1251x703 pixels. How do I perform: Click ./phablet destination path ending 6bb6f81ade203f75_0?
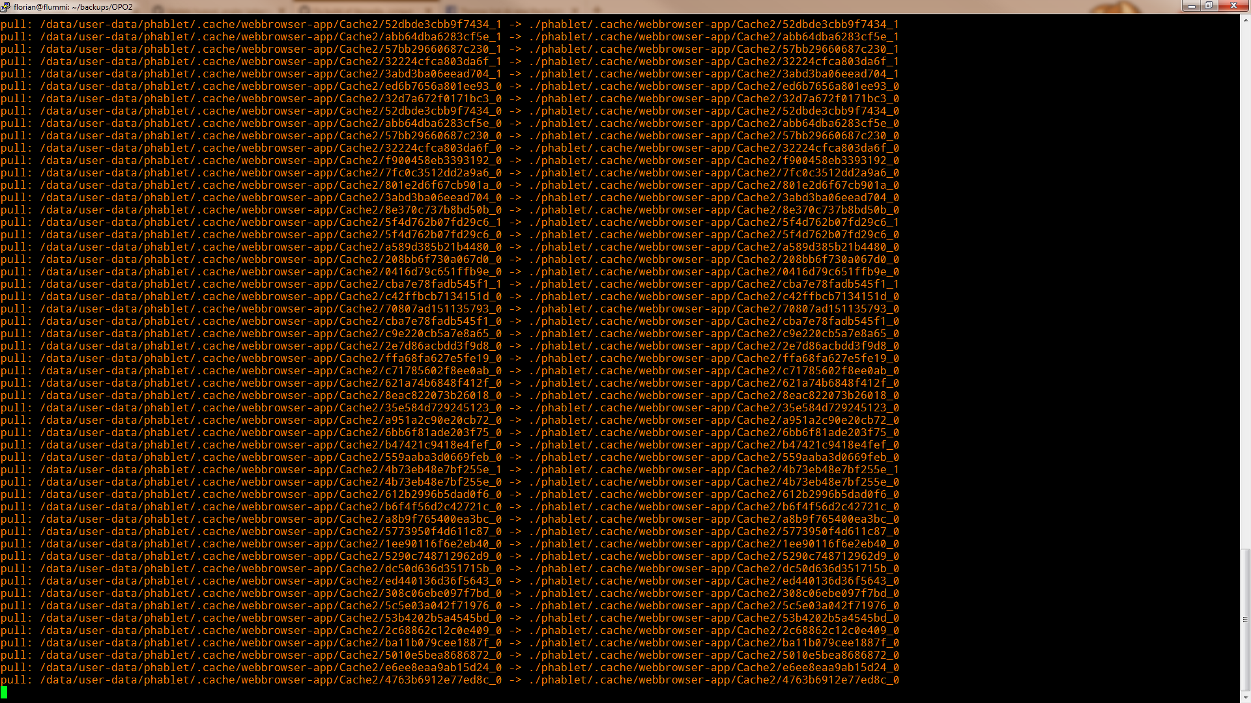coord(714,432)
